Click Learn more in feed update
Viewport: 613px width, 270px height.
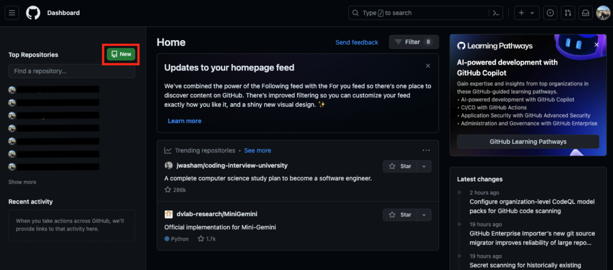pyautogui.click(x=184, y=121)
